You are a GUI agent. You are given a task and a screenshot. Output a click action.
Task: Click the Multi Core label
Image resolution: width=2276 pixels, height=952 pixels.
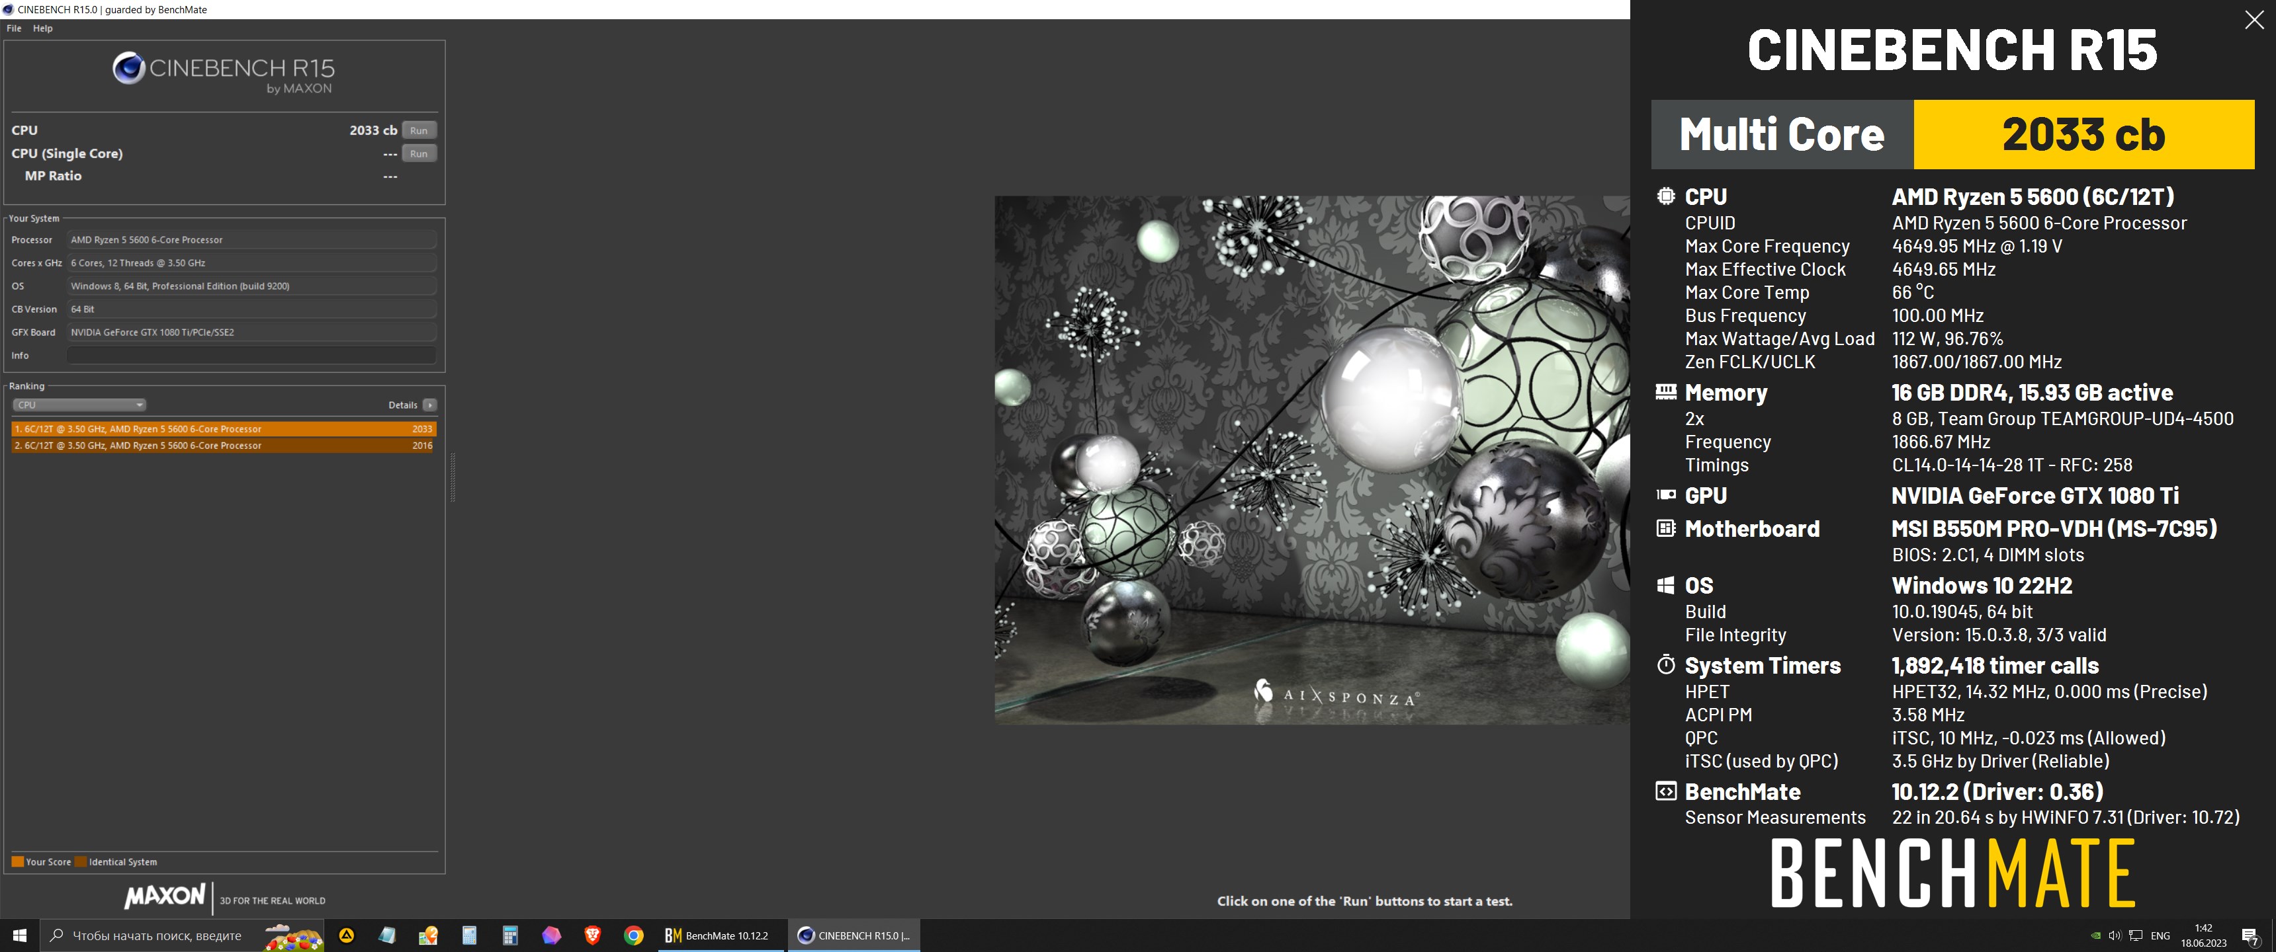(x=1781, y=134)
